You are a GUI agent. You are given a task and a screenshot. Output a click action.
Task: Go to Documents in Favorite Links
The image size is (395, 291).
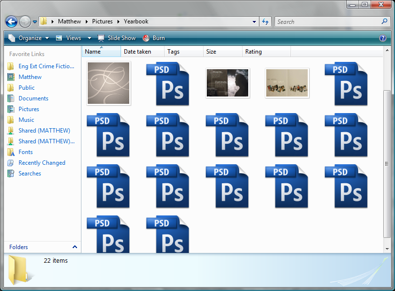[x=33, y=98]
